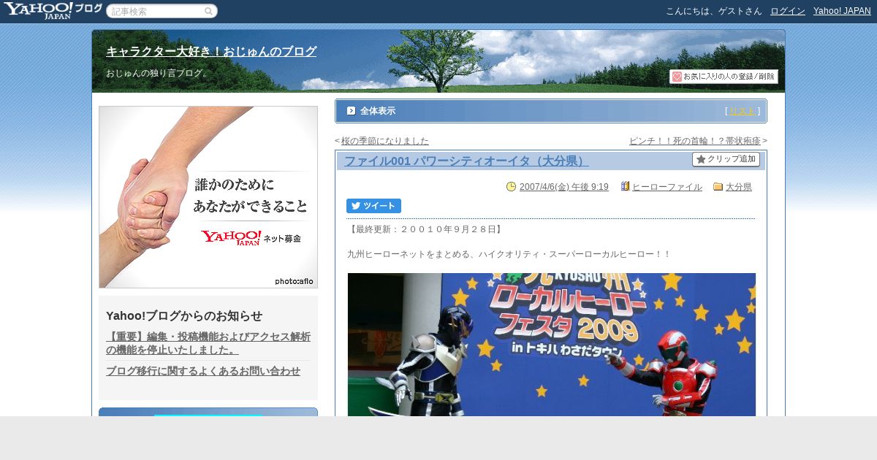Open the ヒーローファイル category link

coord(667,187)
